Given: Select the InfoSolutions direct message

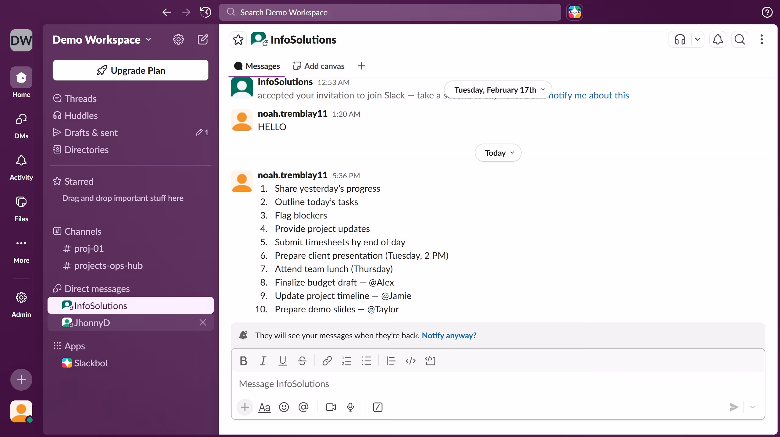Looking at the screenshot, I should (x=131, y=305).
